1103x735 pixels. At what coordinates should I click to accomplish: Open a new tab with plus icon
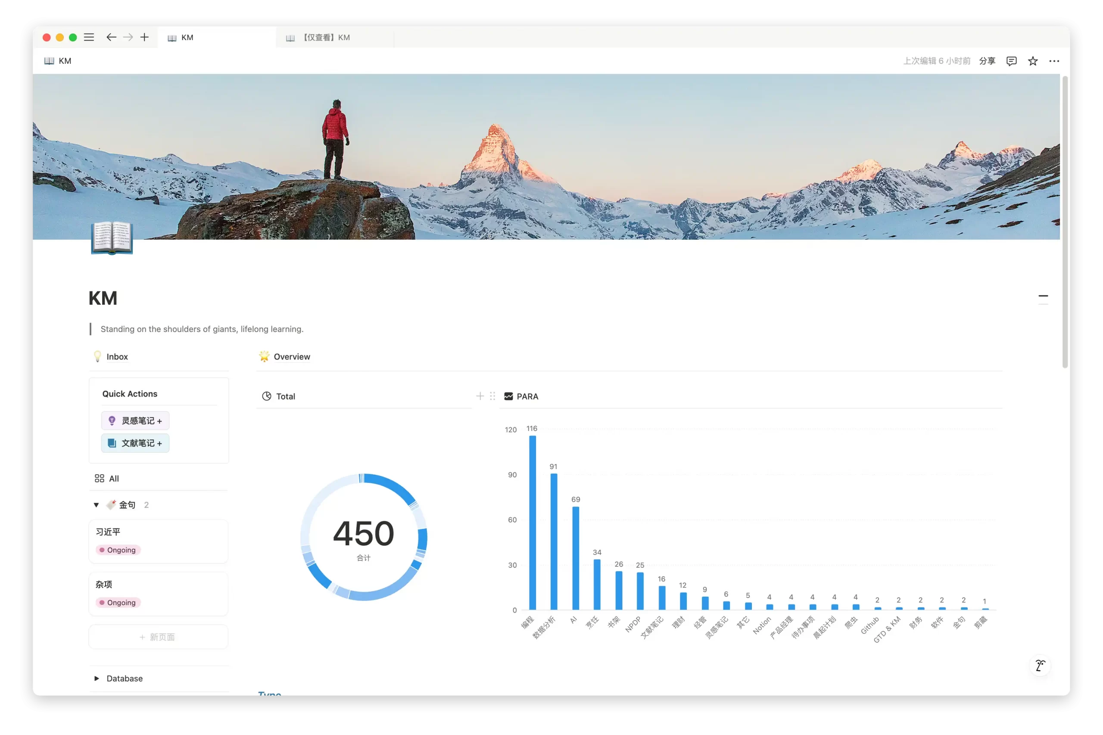point(144,38)
